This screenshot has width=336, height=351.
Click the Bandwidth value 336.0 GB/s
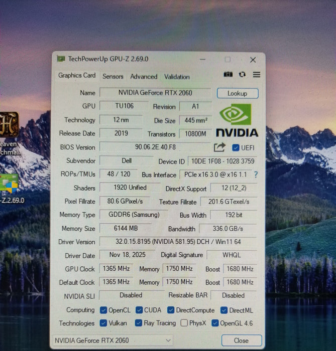[228, 229]
